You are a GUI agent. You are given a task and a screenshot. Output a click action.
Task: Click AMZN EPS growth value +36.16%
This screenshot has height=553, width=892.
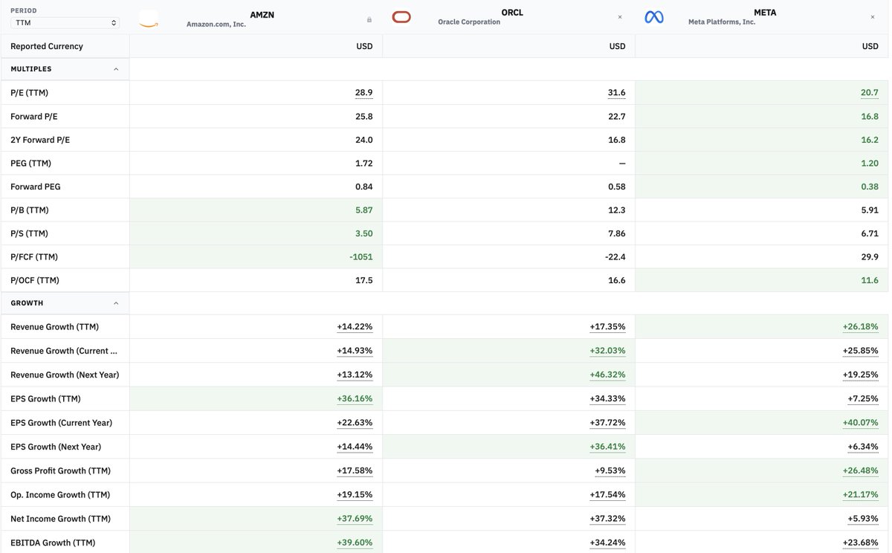pos(355,399)
